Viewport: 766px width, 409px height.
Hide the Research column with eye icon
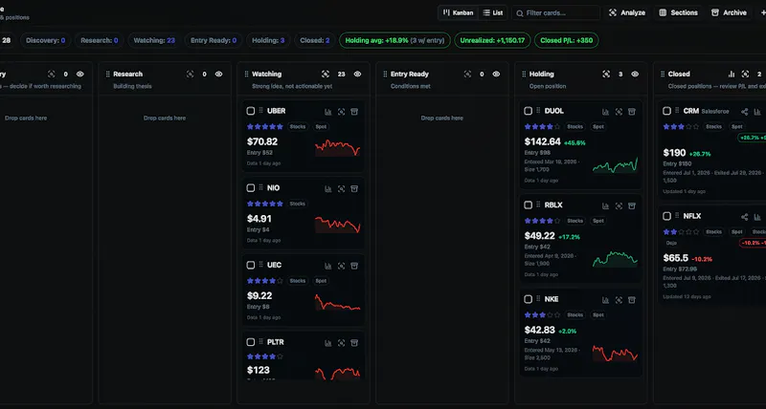pyautogui.click(x=219, y=75)
